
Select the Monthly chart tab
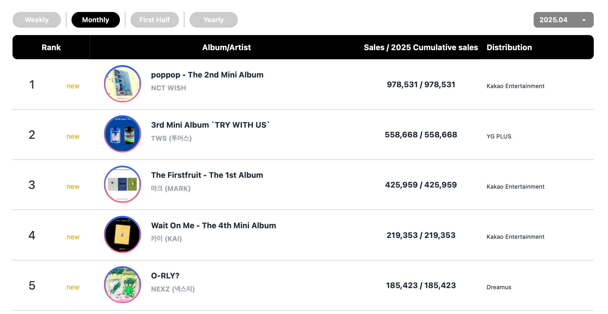pos(96,20)
